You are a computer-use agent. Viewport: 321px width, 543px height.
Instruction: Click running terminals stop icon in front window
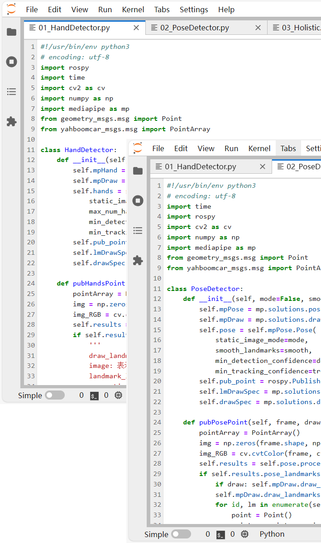(x=138, y=201)
